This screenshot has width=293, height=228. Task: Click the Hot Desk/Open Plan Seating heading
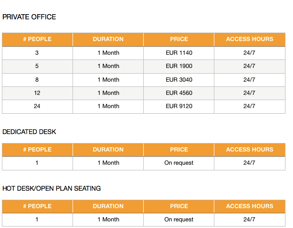point(51,188)
